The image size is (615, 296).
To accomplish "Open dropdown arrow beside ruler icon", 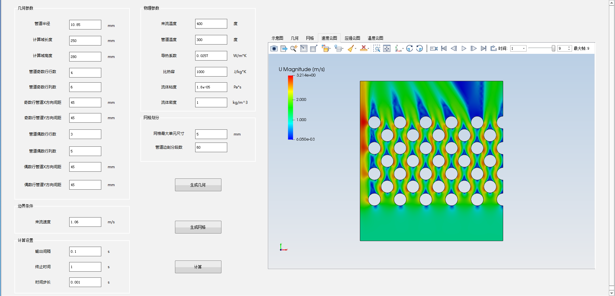I will pos(368,49).
